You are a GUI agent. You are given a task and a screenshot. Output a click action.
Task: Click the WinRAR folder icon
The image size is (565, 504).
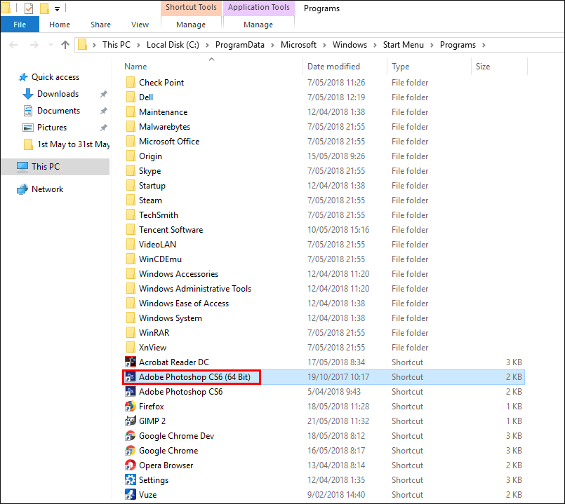click(131, 333)
